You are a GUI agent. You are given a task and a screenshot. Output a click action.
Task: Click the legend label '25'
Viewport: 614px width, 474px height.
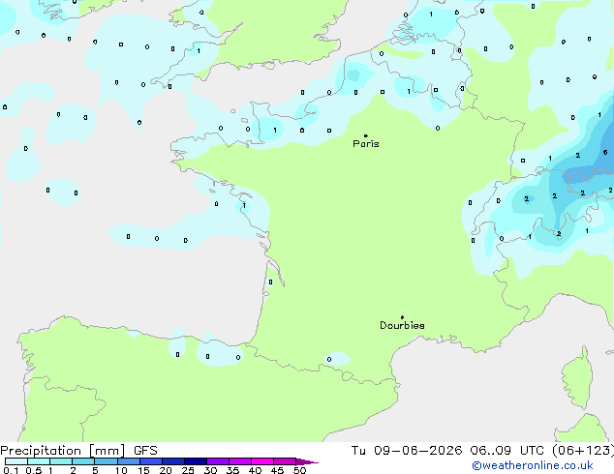[188, 470]
